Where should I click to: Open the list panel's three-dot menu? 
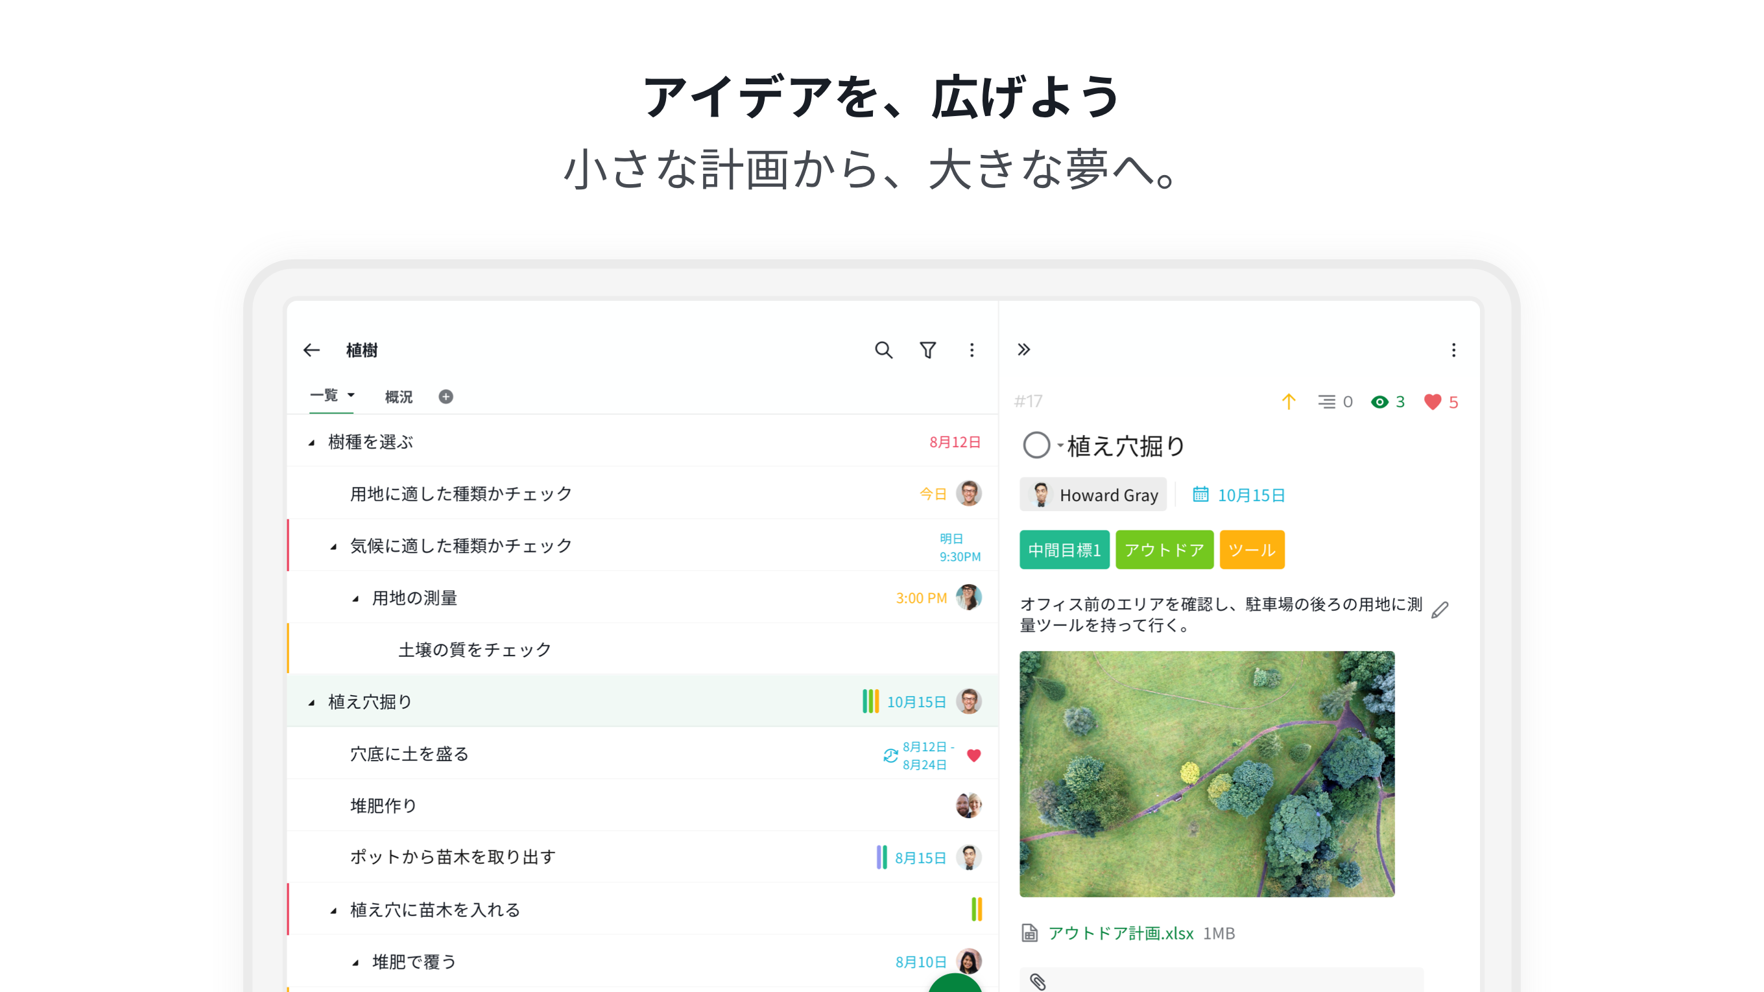point(971,351)
